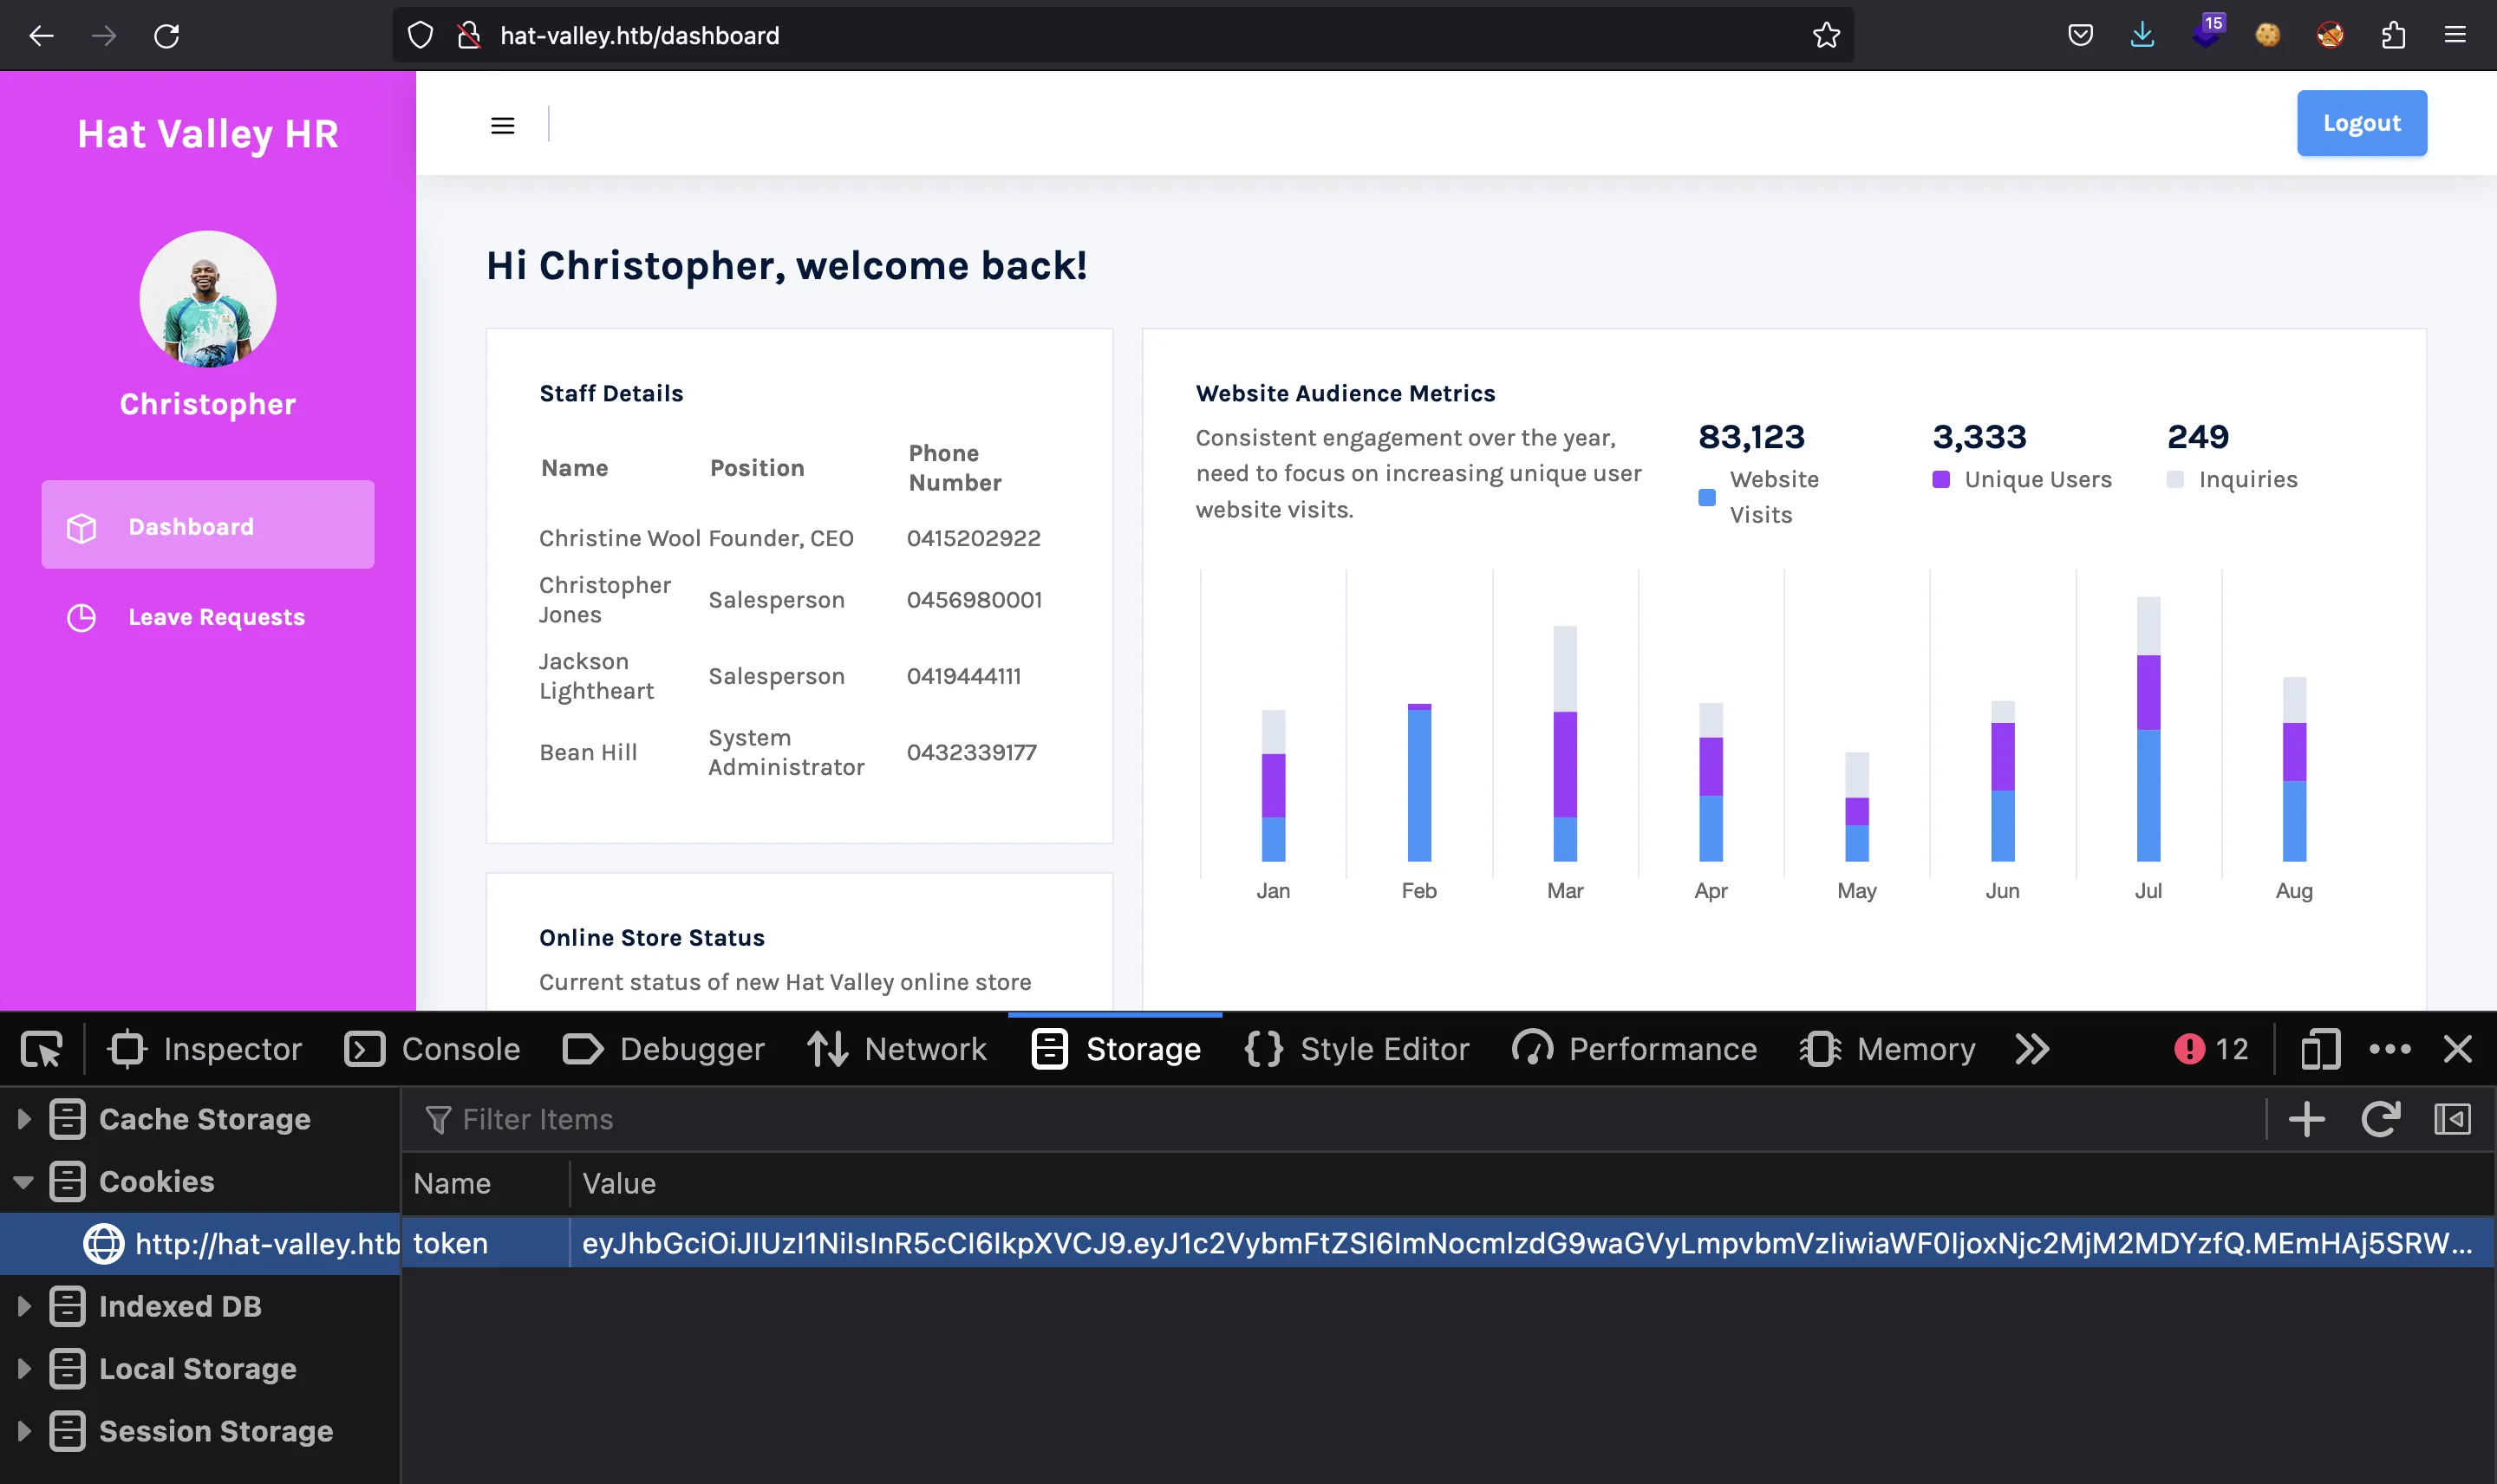Click the token cookie JWT value
2497x1484 pixels.
click(1530, 1243)
